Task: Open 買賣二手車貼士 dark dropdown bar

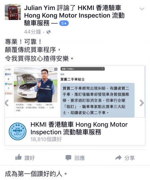Action: [83, 69]
